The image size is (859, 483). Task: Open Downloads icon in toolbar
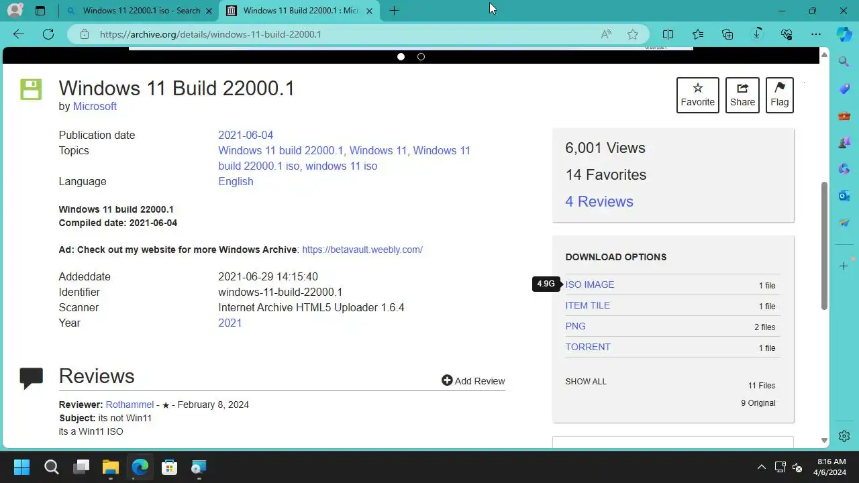[x=757, y=34]
